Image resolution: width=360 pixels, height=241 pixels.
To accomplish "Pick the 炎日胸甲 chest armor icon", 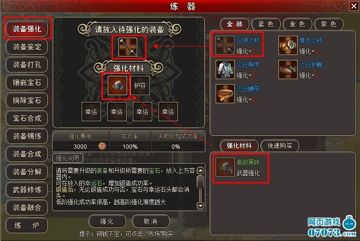I will coord(225,70).
